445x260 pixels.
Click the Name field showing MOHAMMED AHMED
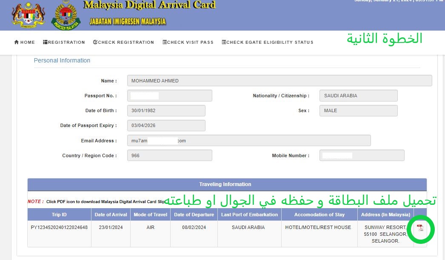pyautogui.click(x=280, y=81)
